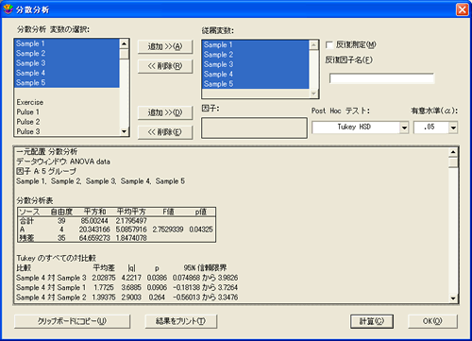472x341 pixels.
Task: Close the 分散分析 dialog window
Action: pyautogui.click(x=462, y=9)
